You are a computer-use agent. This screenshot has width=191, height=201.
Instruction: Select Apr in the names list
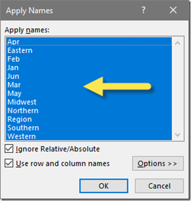coord(89,42)
